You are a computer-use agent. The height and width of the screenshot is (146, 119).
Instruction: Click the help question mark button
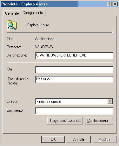coord(109,4)
